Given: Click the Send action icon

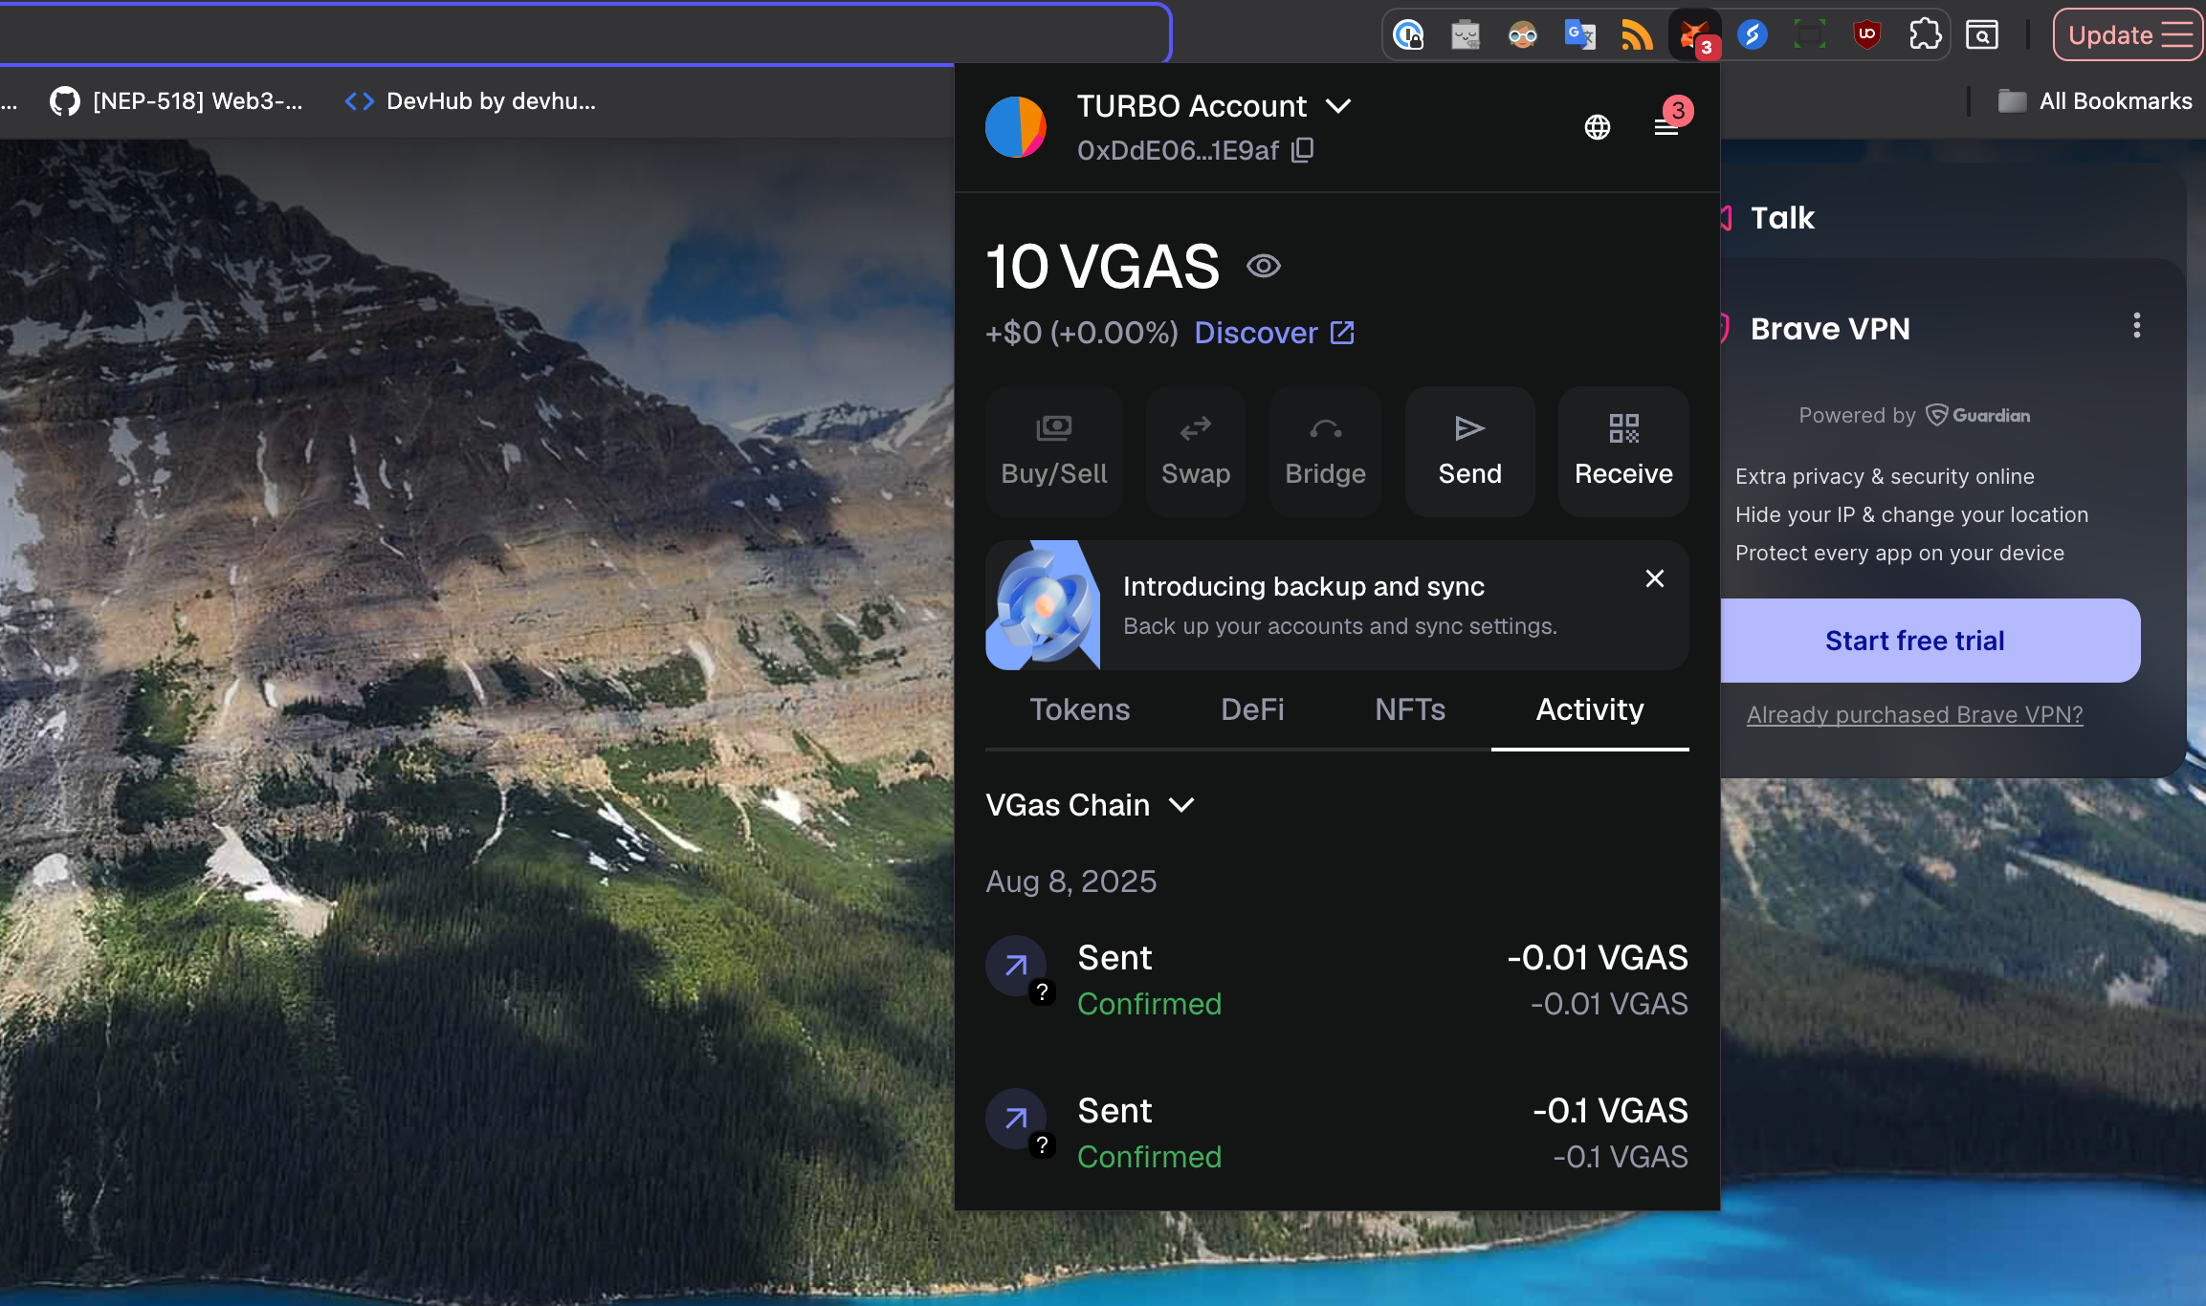Looking at the screenshot, I should 1469,451.
